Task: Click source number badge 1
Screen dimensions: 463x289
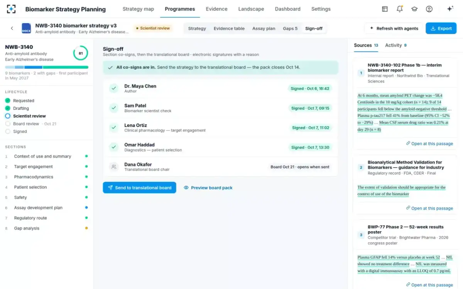Action: tap(361, 73)
